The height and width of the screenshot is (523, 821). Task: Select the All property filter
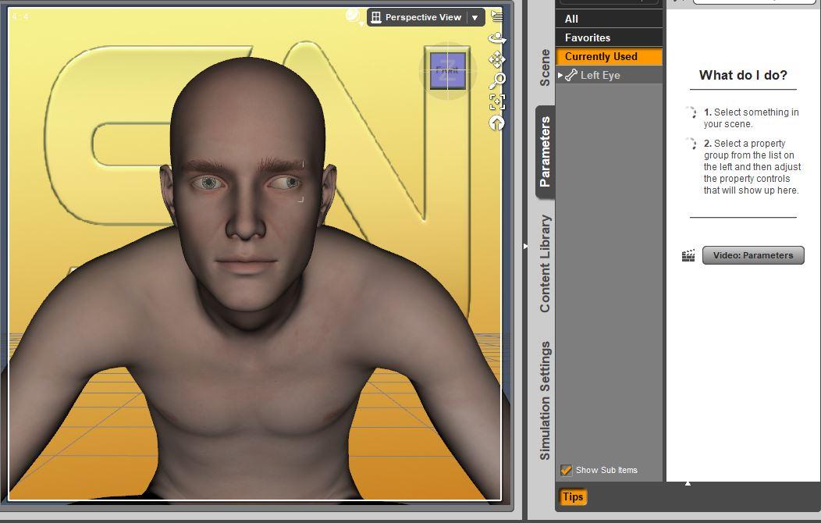[x=609, y=19]
